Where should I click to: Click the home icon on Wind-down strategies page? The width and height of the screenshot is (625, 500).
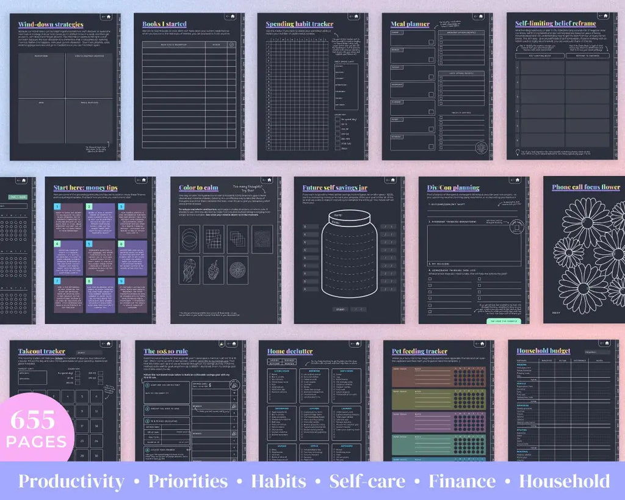[109, 16]
